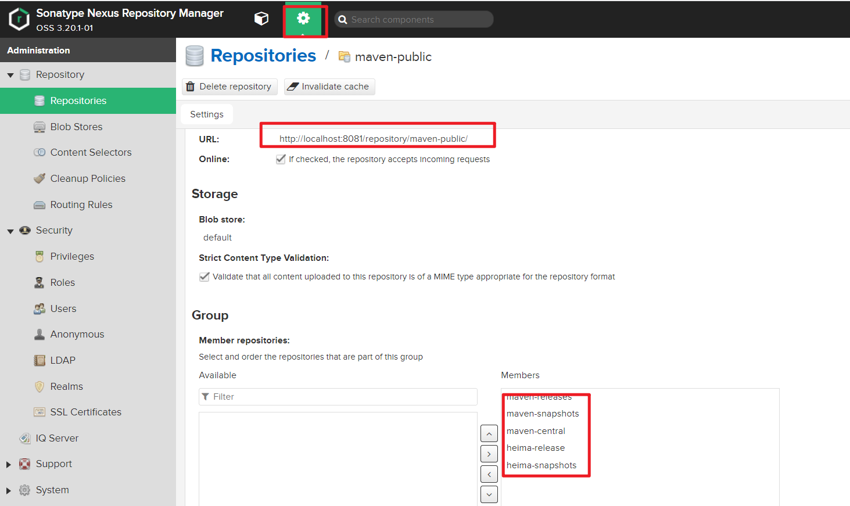
Task: Click the Filter funnel icon
Action: pos(205,397)
